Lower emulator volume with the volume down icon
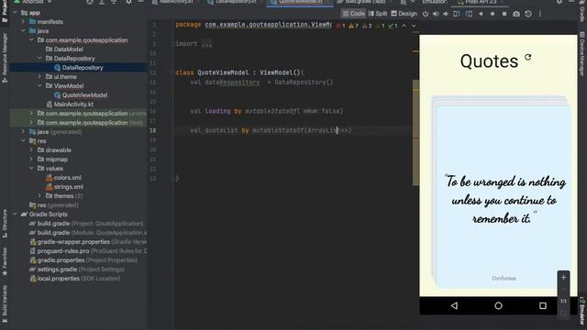The width and height of the screenshot is (587, 330). point(446,14)
